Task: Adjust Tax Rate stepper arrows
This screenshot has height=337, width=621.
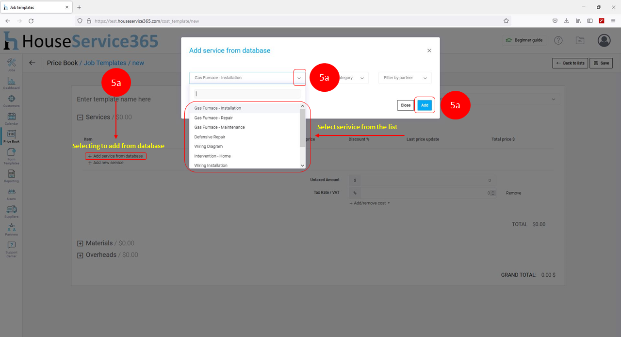Action: coord(493,193)
